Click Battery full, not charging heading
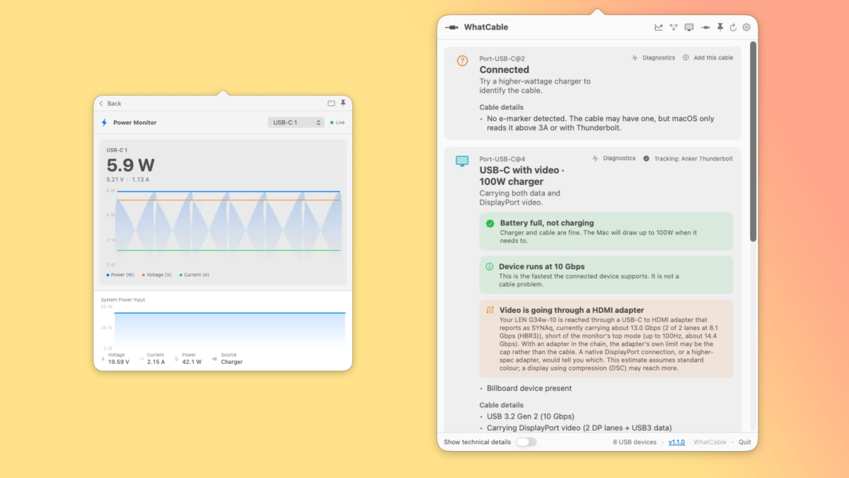This screenshot has width=849, height=478. 547,223
